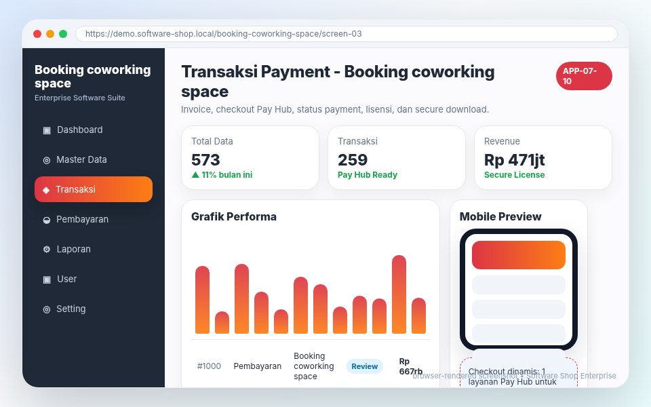Screen dimensions: 651x407
Task: Select the tallest bar in Grafik Performa
Action: pyautogui.click(x=399, y=294)
